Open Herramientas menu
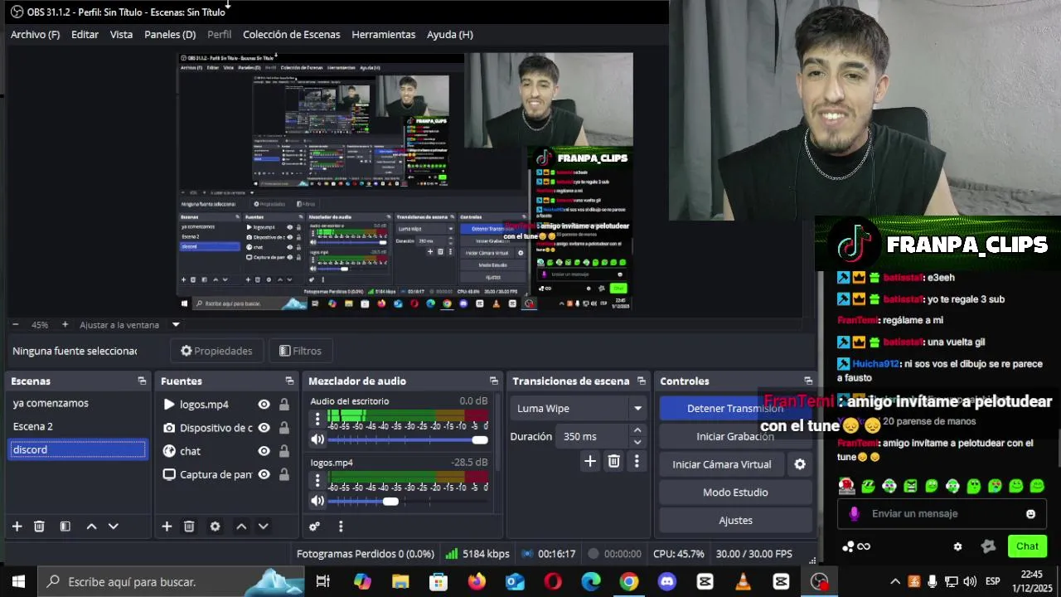This screenshot has height=597, width=1061. tap(383, 34)
